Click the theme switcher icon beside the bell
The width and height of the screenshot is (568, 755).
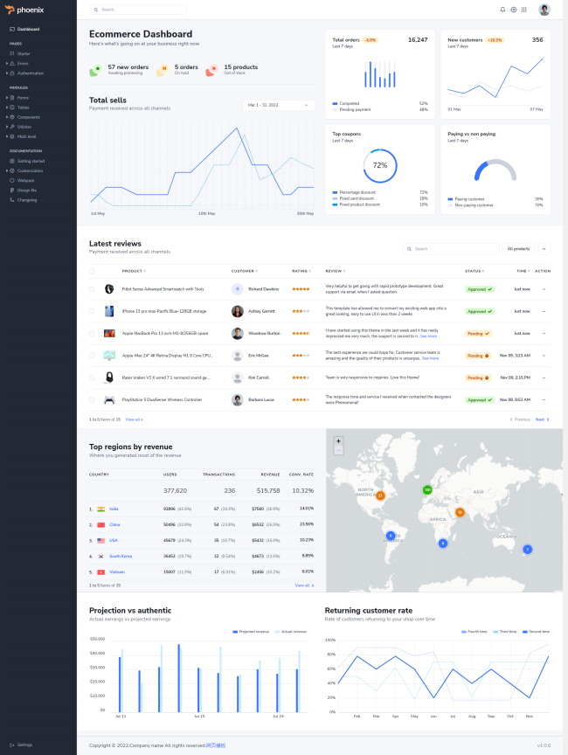tap(513, 10)
